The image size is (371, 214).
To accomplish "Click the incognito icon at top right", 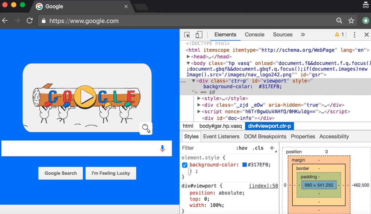I will [x=366, y=5].
